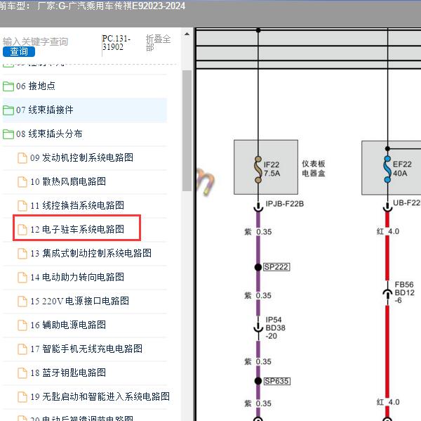Open the 07 线束插接件 folder

pyautogui.click(x=45, y=110)
